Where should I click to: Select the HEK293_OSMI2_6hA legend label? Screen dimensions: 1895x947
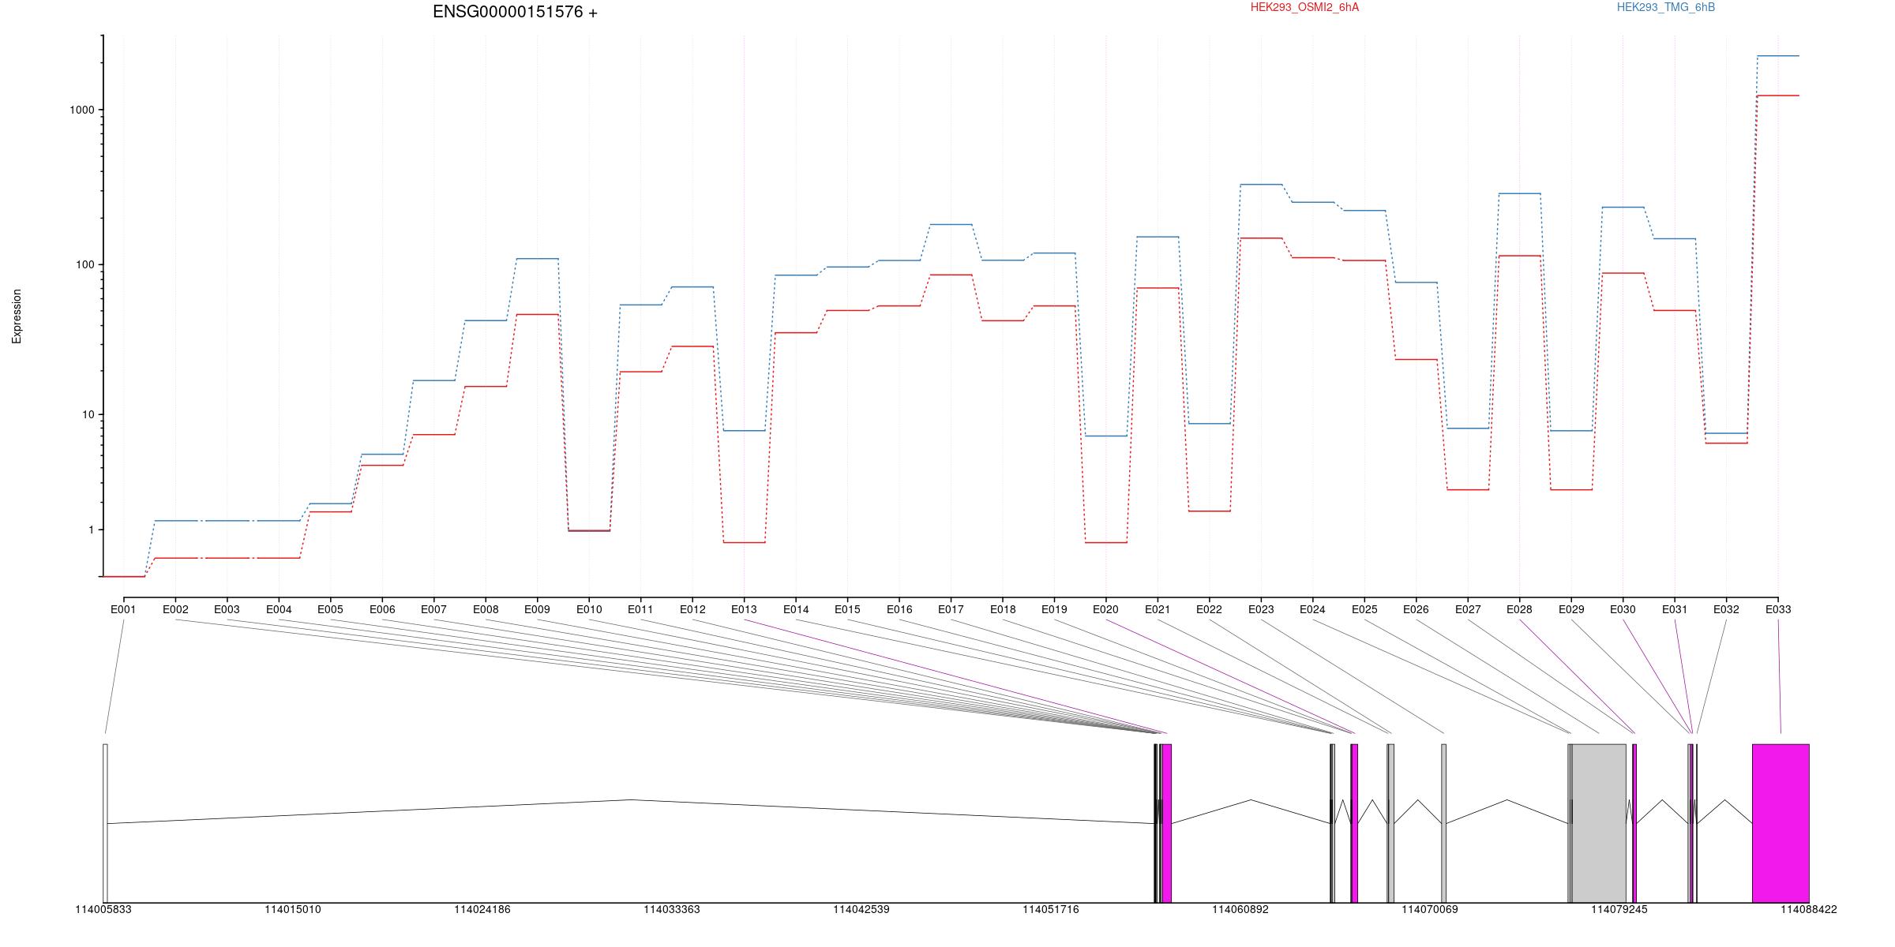(x=1304, y=8)
